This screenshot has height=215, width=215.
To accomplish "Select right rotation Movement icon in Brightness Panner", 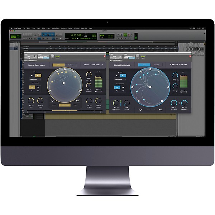I will point(38,91).
